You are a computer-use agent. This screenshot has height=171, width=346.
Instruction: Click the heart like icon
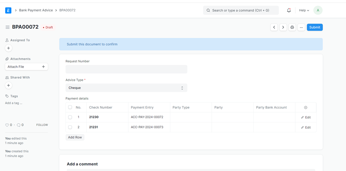7,125
